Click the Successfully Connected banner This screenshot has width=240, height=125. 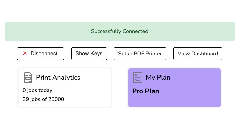point(120,31)
